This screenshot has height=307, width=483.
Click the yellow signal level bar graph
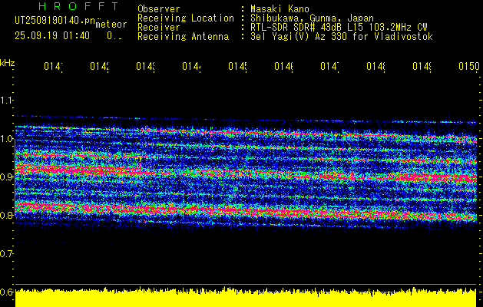246,299
